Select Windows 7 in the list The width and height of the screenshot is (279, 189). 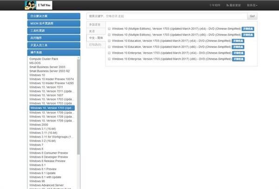click(x=36, y=145)
